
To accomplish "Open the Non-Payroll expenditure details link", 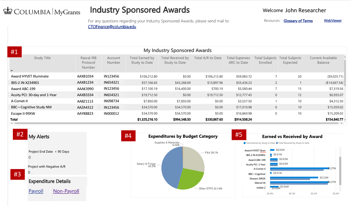I will 66,191.
